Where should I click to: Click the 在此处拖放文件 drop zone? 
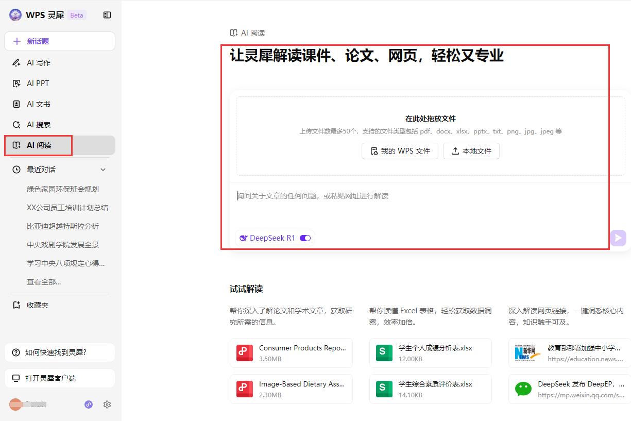[430, 136]
